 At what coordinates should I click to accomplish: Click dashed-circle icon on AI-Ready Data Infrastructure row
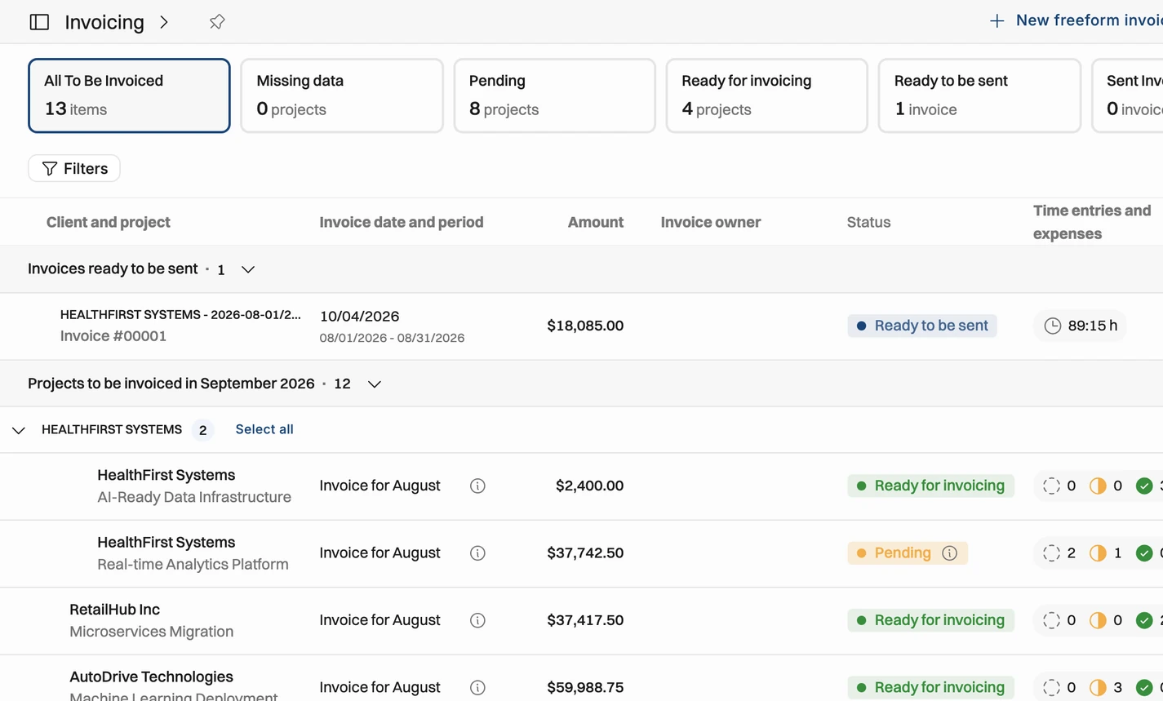pos(1051,486)
